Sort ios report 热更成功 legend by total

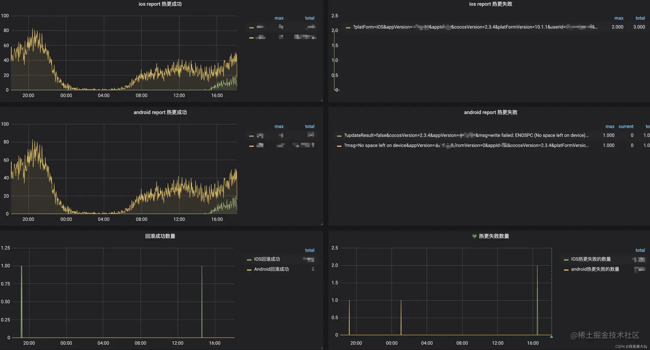point(310,18)
